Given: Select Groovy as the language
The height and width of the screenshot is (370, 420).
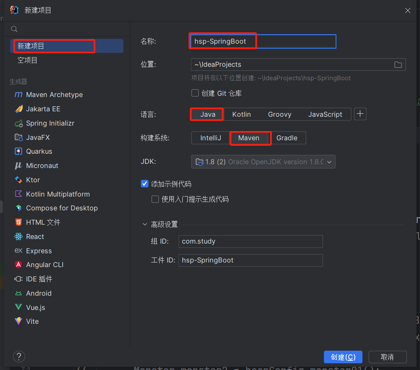Looking at the screenshot, I should (x=279, y=114).
